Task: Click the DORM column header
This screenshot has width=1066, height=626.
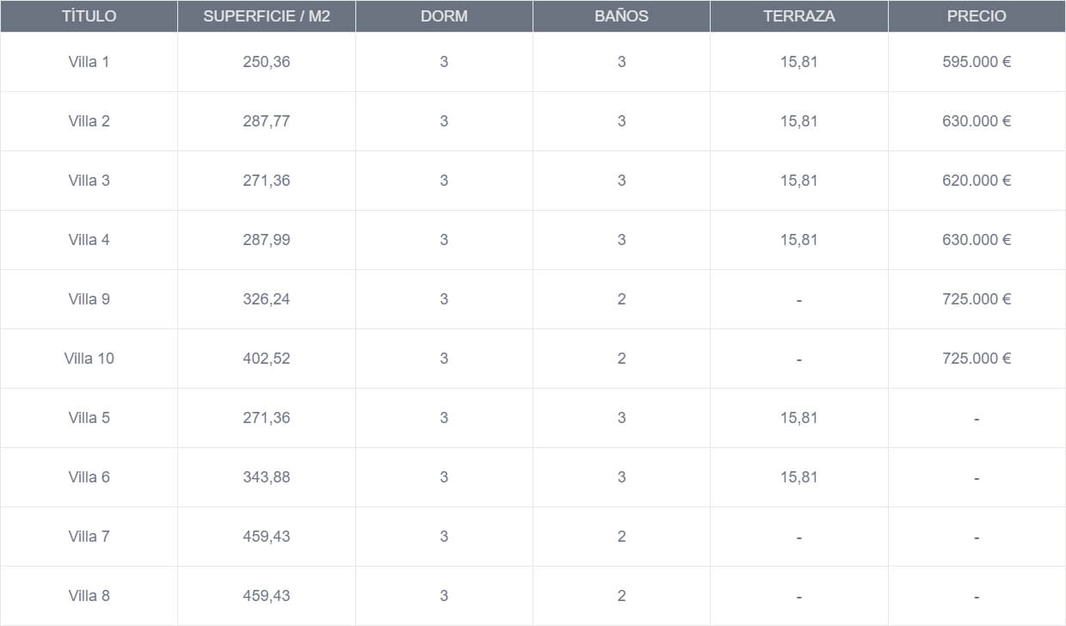Action: tap(444, 16)
